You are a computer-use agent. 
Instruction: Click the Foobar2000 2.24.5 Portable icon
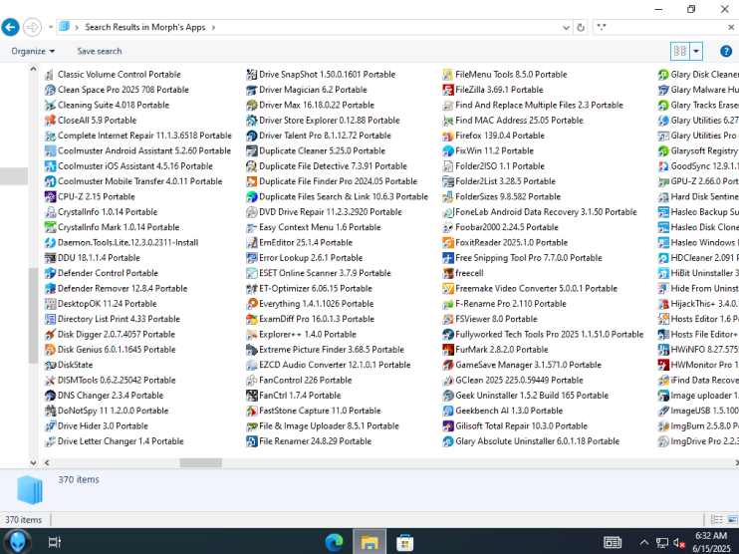448,227
